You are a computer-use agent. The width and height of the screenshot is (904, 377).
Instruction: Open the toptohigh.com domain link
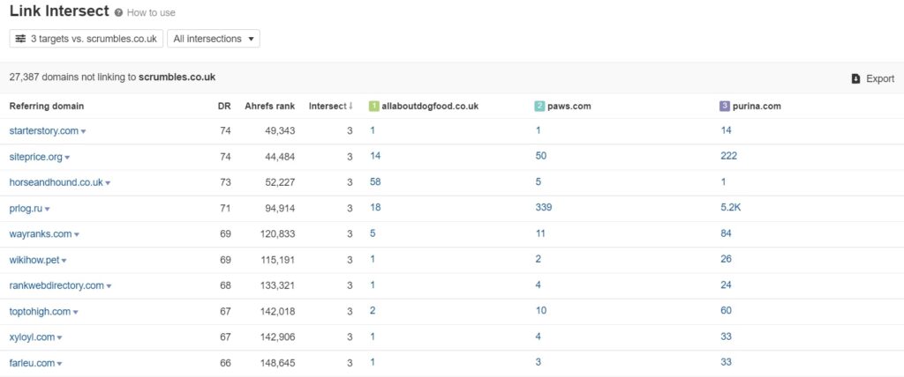pyautogui.click(x=40, y=312)
